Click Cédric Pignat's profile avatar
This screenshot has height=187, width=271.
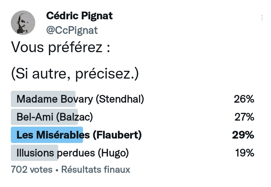click(23, 23)
